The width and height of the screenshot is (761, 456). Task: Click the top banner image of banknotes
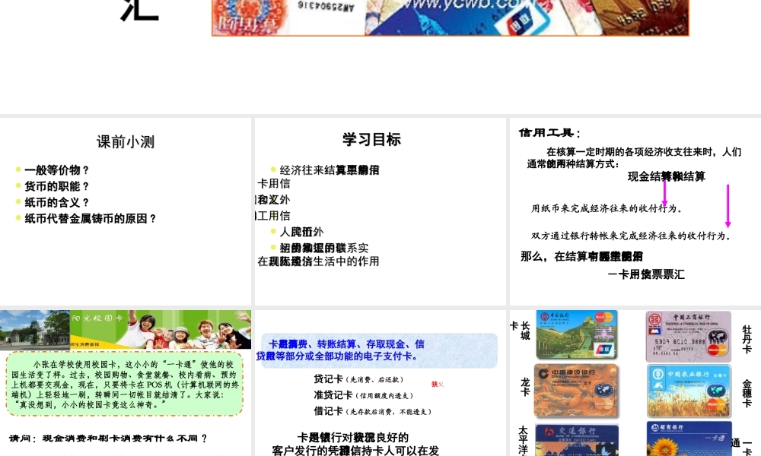(x=451, y=17)
